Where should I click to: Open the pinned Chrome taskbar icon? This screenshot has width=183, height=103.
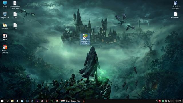tap(57, 101)
